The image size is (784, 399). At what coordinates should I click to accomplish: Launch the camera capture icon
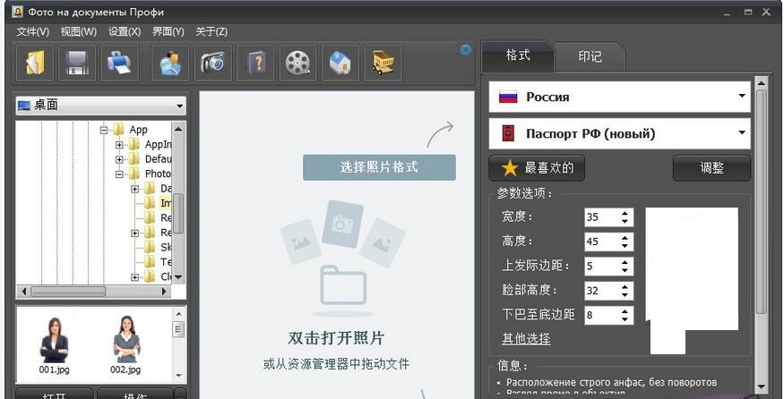213,63
